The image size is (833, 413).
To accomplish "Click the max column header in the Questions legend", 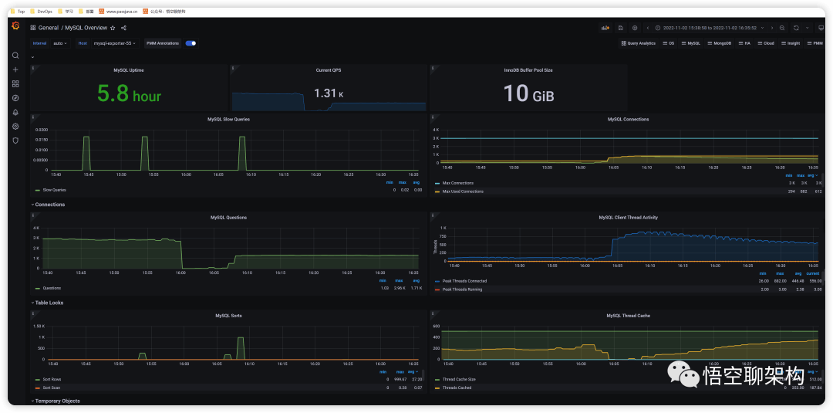I will click(399, 280).
